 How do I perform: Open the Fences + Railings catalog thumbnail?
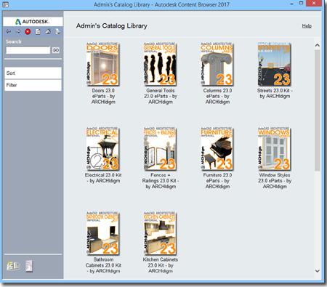[160, 148]
